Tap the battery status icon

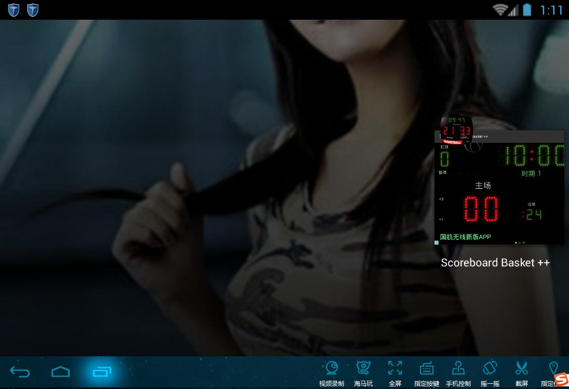(x=527, y=10)
